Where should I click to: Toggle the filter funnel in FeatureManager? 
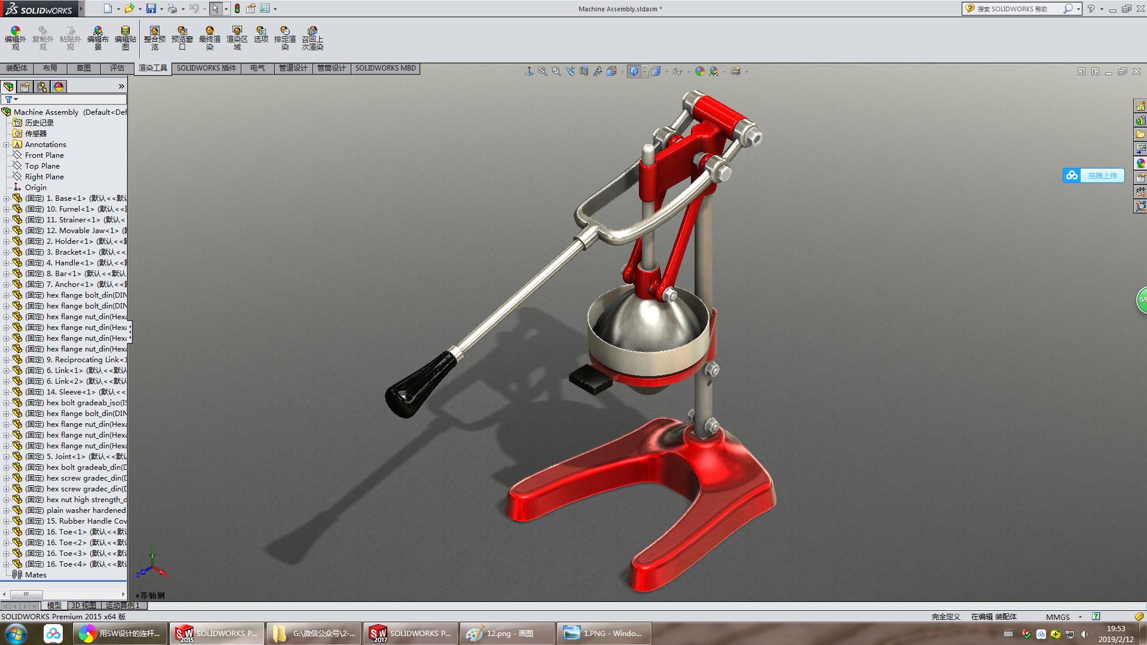coord(8,99)
